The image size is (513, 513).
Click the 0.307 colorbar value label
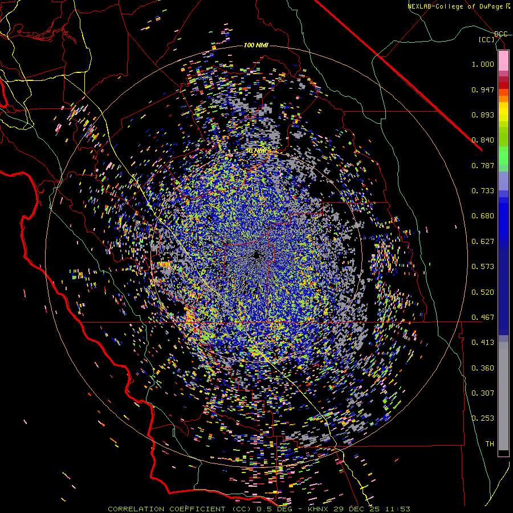(483, 393)
